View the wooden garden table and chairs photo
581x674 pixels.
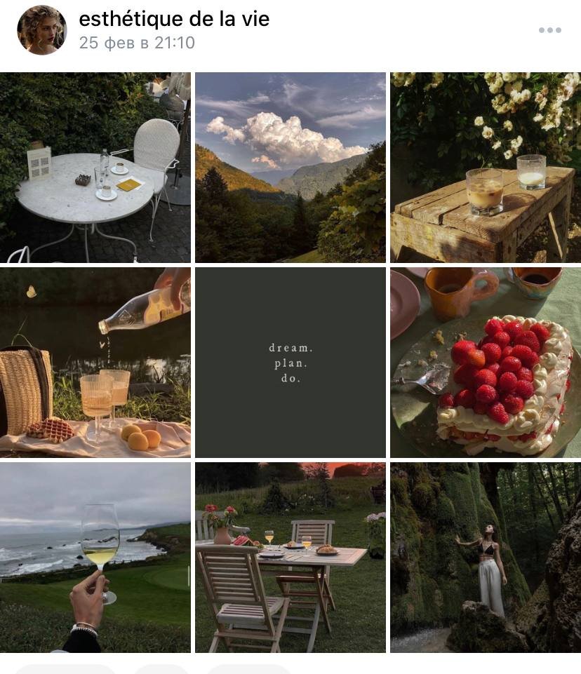290,558
